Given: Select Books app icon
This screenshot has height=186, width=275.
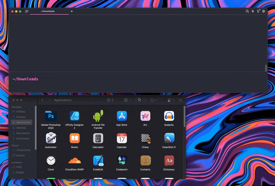Looking at the screenshot, I should click(x=75, y=138).
